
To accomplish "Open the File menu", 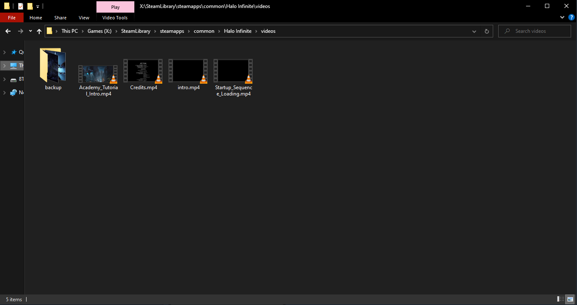I will tap(12, 18).
